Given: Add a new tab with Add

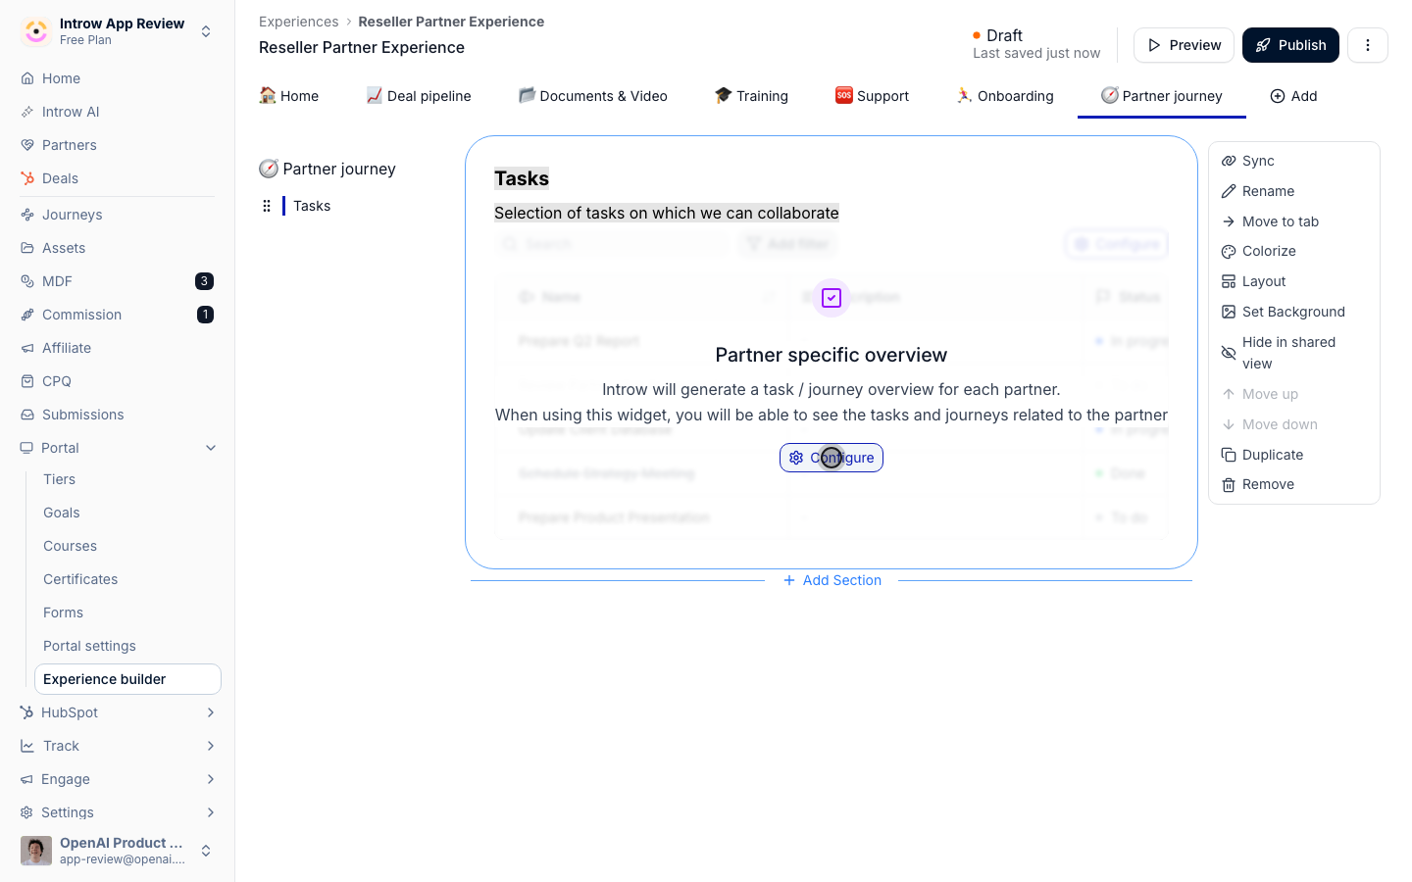Looking at the screenshot, I should (x=1293, y=96).
